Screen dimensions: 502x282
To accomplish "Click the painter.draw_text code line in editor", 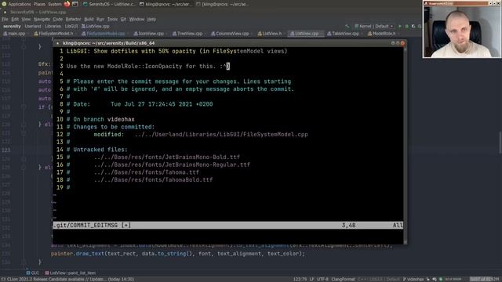I will pyautogui.click(x=178, y=254).
